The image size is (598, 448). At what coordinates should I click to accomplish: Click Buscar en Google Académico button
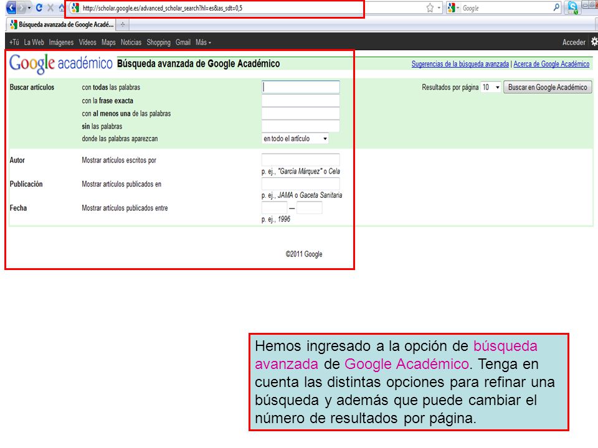pos(548,87)
